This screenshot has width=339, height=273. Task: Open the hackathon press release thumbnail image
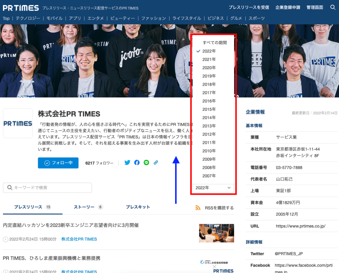pyautogui.click(x=217, y=233)
